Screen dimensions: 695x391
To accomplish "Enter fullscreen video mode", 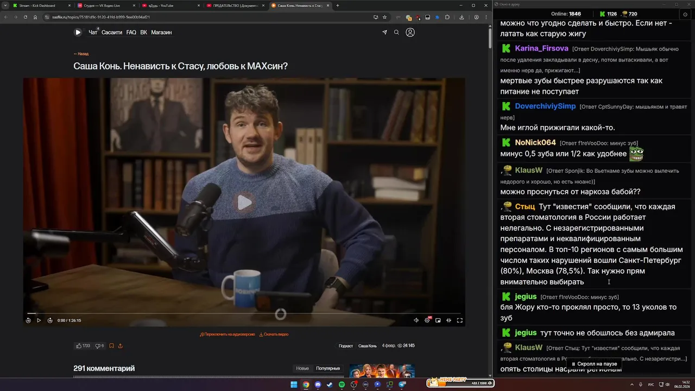I will point(459,320).
